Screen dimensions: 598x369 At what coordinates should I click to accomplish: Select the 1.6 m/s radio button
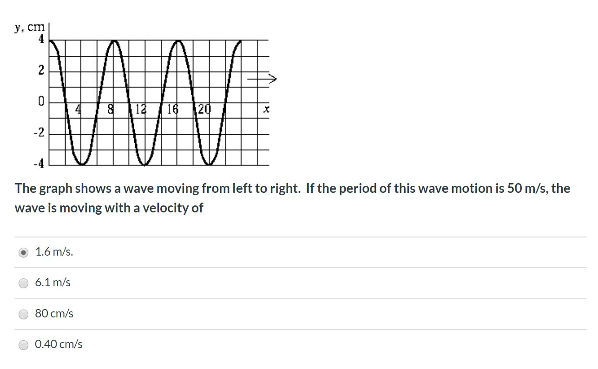click(x=23, y=252)
